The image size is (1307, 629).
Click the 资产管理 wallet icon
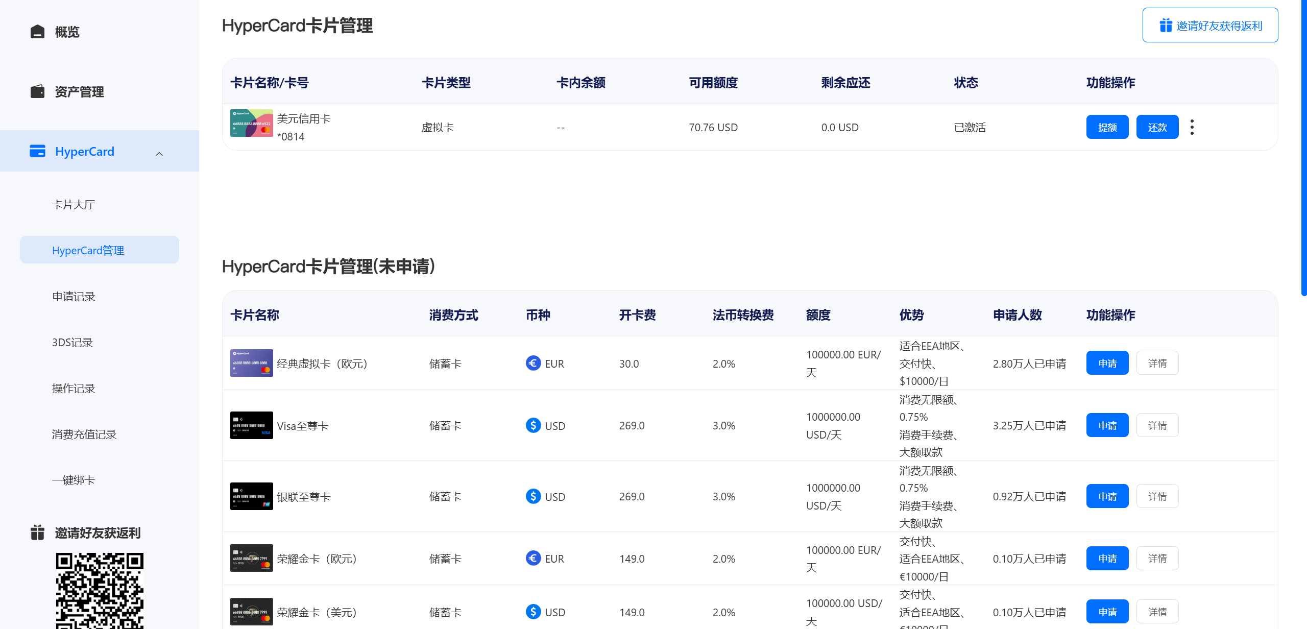coord(37,91)
